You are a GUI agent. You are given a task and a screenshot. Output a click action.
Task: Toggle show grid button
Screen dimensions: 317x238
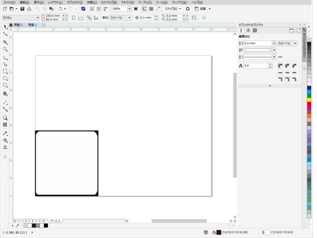point(151,9)
